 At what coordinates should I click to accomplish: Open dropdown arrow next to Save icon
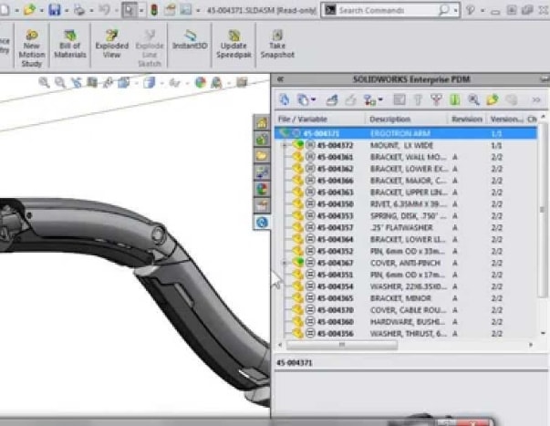pos(66,10)
